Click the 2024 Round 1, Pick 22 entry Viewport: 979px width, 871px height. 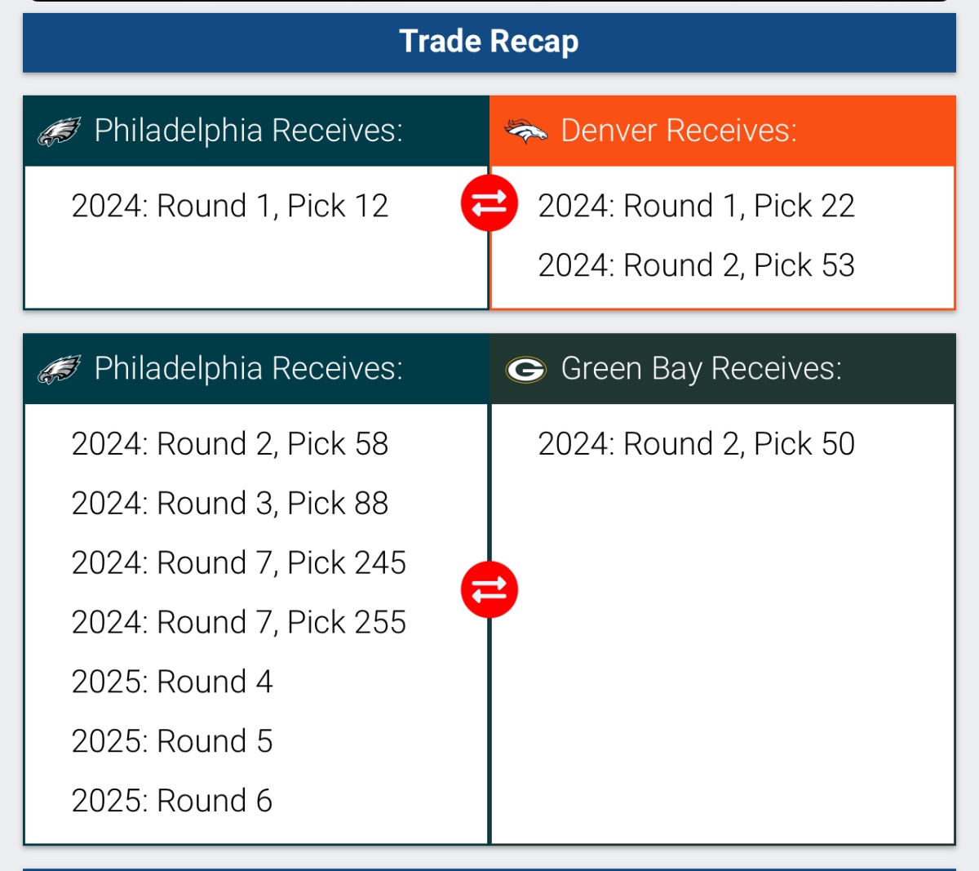pyautogui.click(x=696, y=206)
